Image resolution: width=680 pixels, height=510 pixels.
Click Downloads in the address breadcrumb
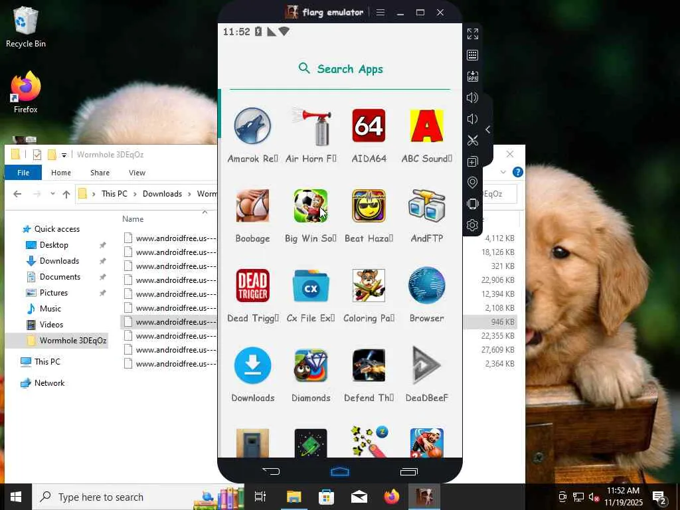click(162, 194)
